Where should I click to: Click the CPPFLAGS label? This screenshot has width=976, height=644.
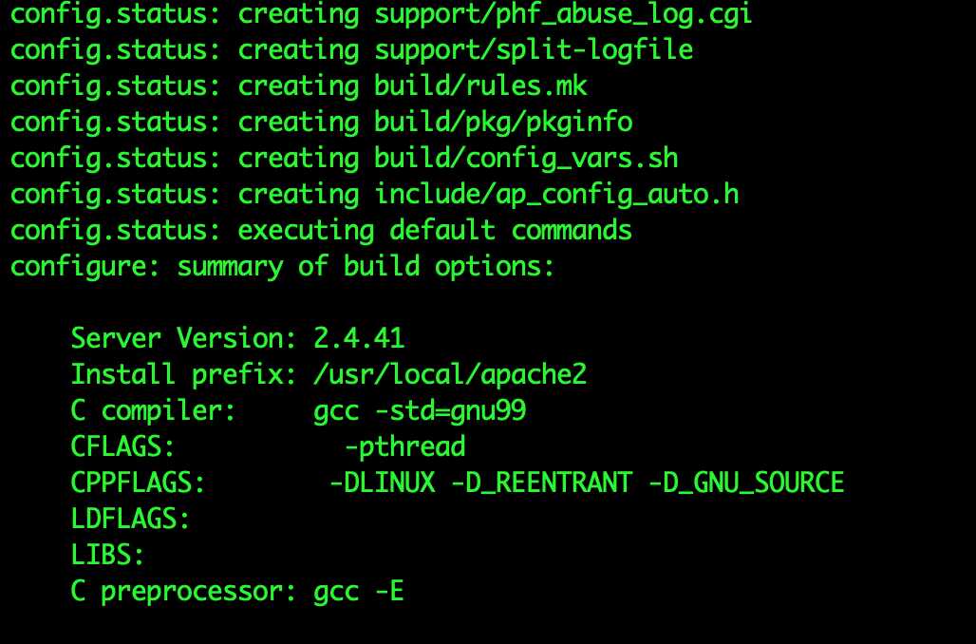click(x=140, y=483)
